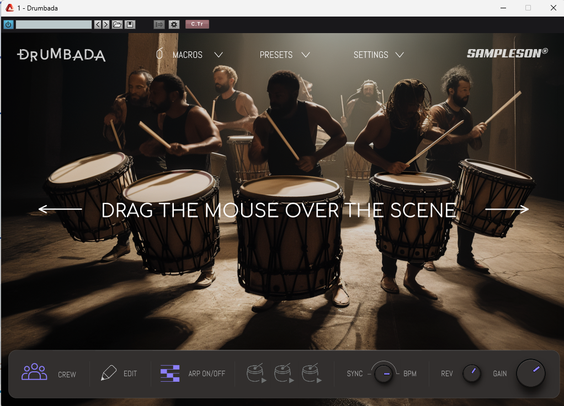Click the save preset floppy disk icon

(130, 24)
